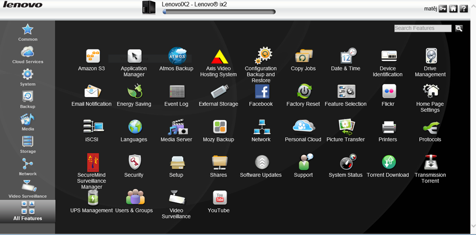Click the Search Features input field
Screen dimensions: 476x235
(x=423, y=28)
